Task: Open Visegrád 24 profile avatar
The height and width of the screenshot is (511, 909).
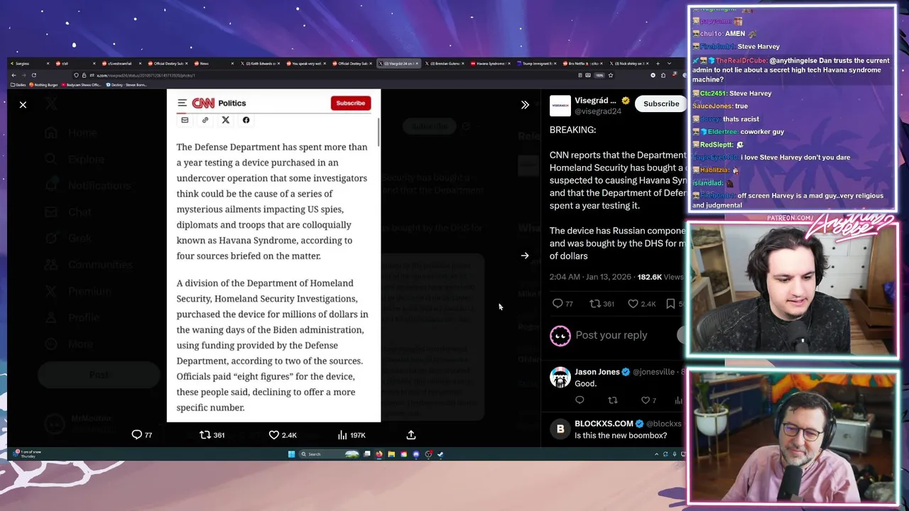Action: 560,105
